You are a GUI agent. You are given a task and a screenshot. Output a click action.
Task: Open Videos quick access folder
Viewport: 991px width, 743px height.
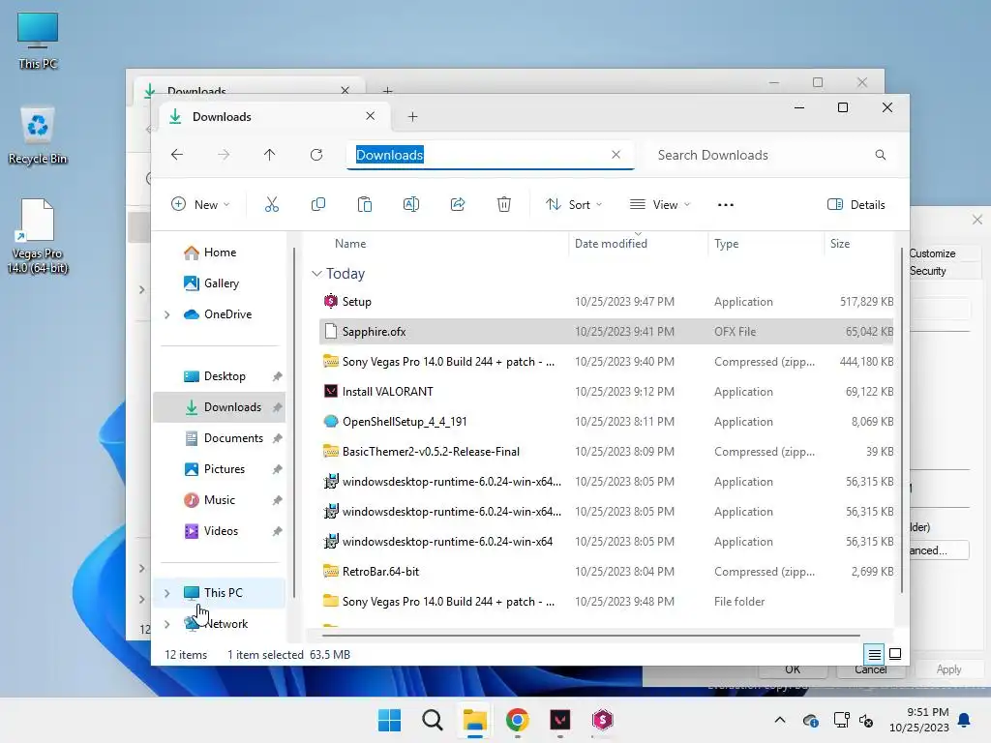[220, 531]
